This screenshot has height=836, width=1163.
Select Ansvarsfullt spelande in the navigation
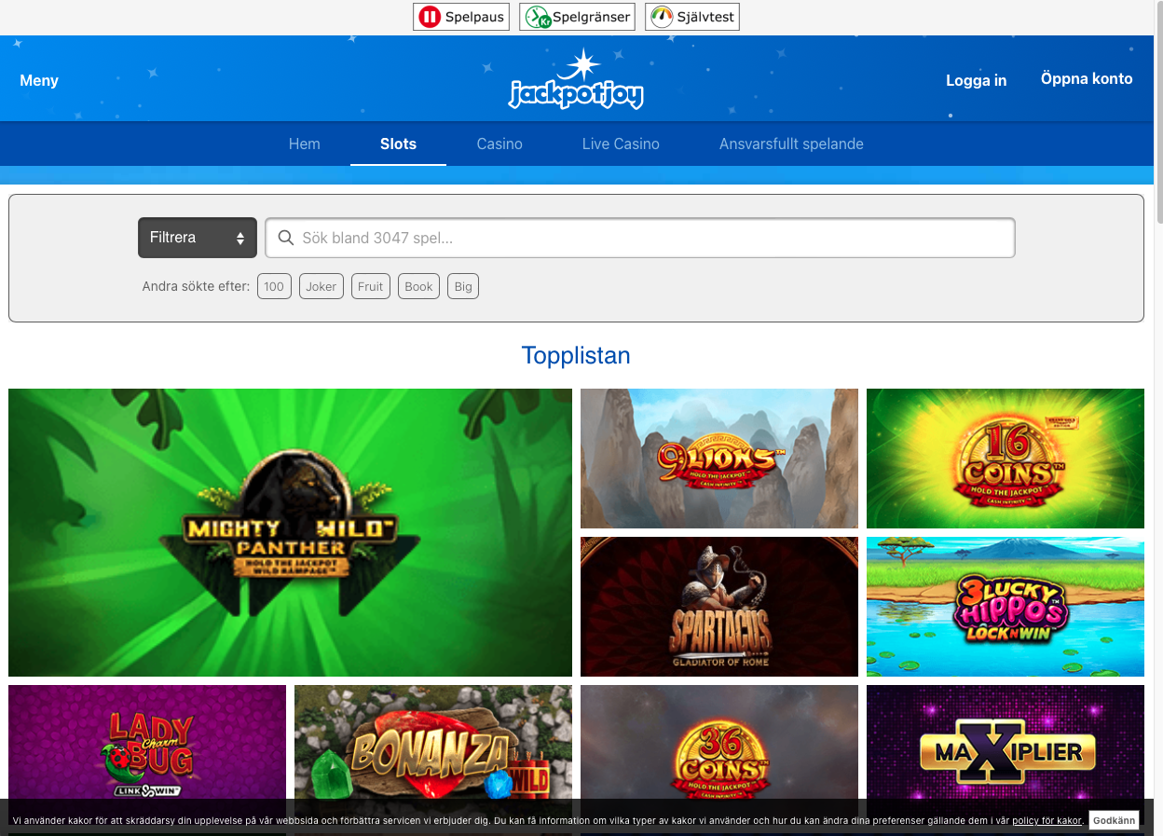tap(790, 144)
